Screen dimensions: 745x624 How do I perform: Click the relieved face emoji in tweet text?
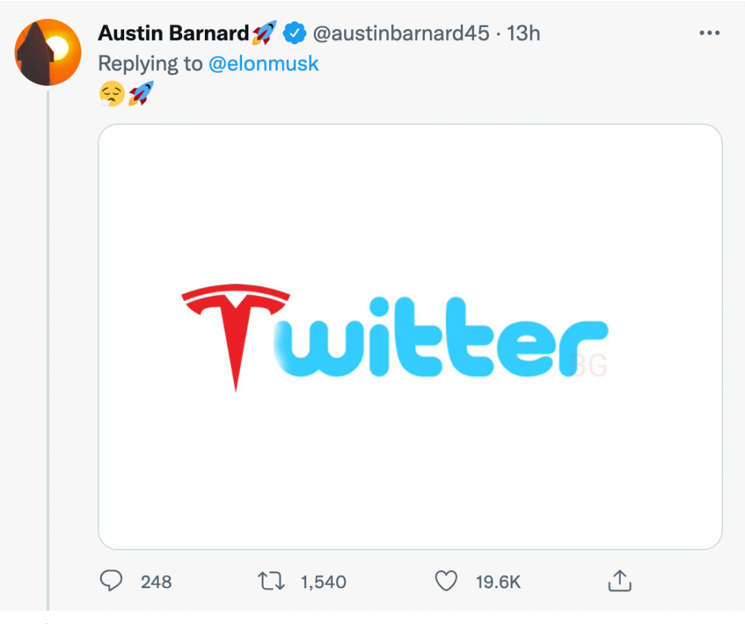tap(112, 94)
